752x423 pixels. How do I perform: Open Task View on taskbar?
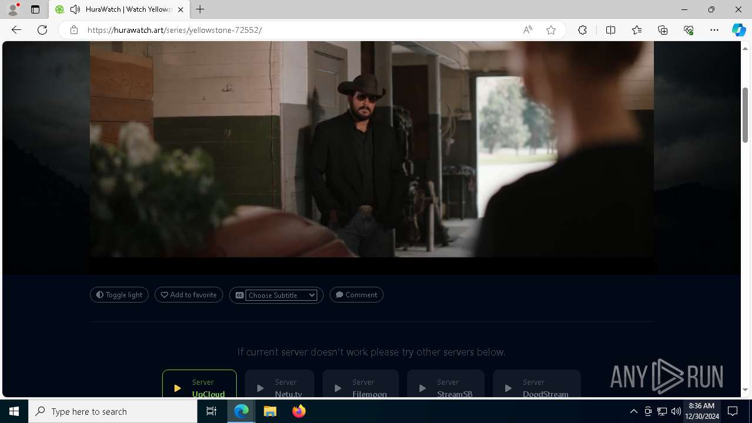pyautogui.click(x=211, y=411)
